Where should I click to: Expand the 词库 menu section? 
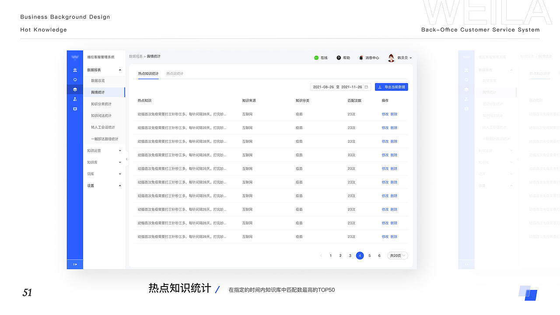click(x=120, y=174)
